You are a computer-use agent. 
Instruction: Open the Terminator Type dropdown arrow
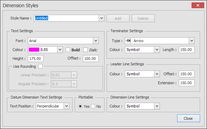click(x=192, y=41)
